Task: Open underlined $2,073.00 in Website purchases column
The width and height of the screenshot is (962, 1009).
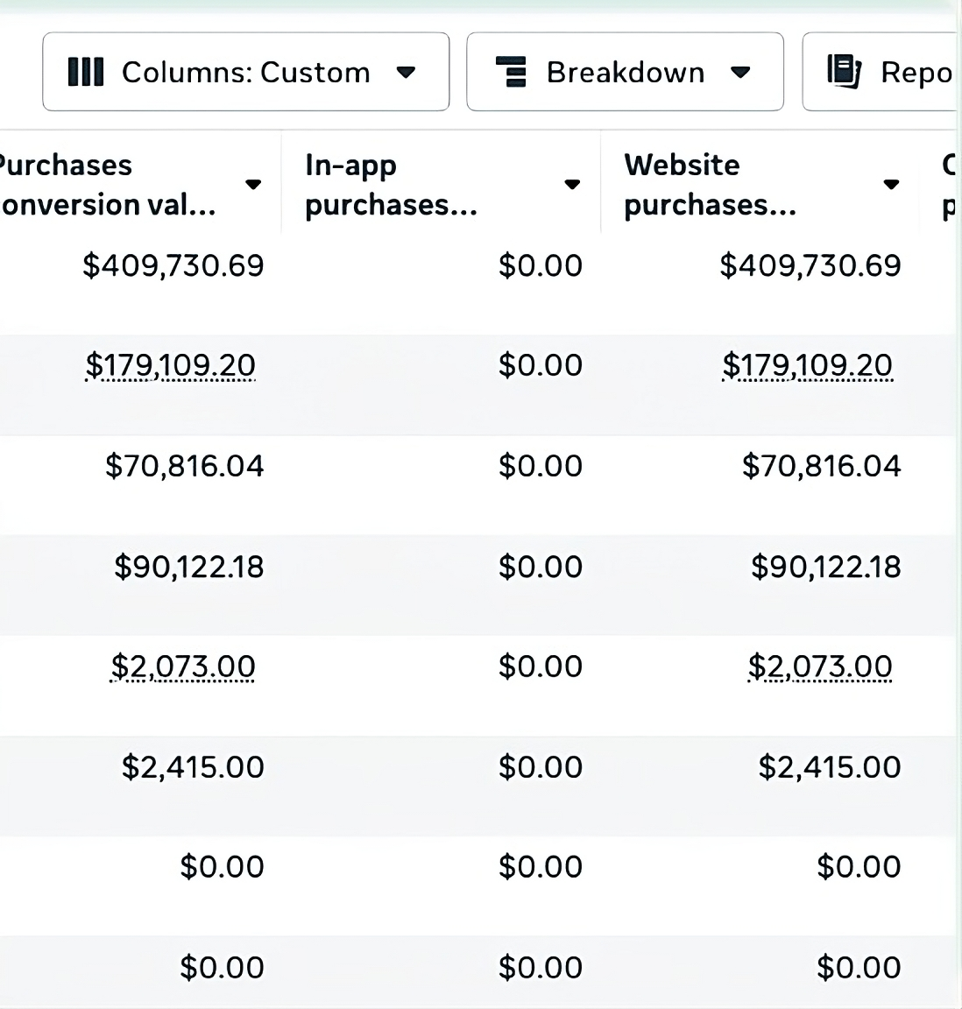Action: 819,667
